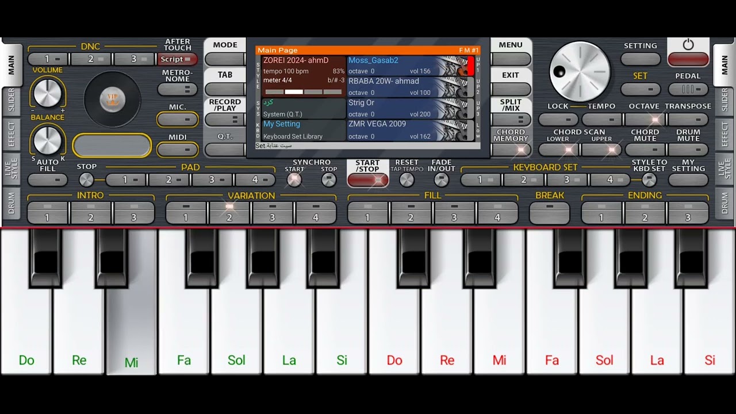The image size is (736, 414).
Task: Tap the VIP disc logo
Action: click(x=113, y=100)
